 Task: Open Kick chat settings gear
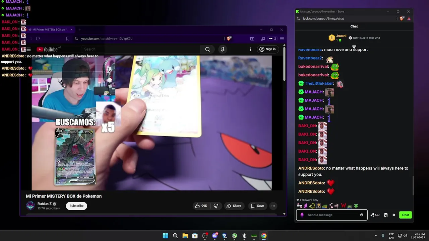coord(394,215)
